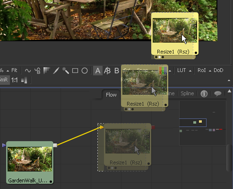Switch to the Timeline tab
The image size is (233, 189).
166,93
